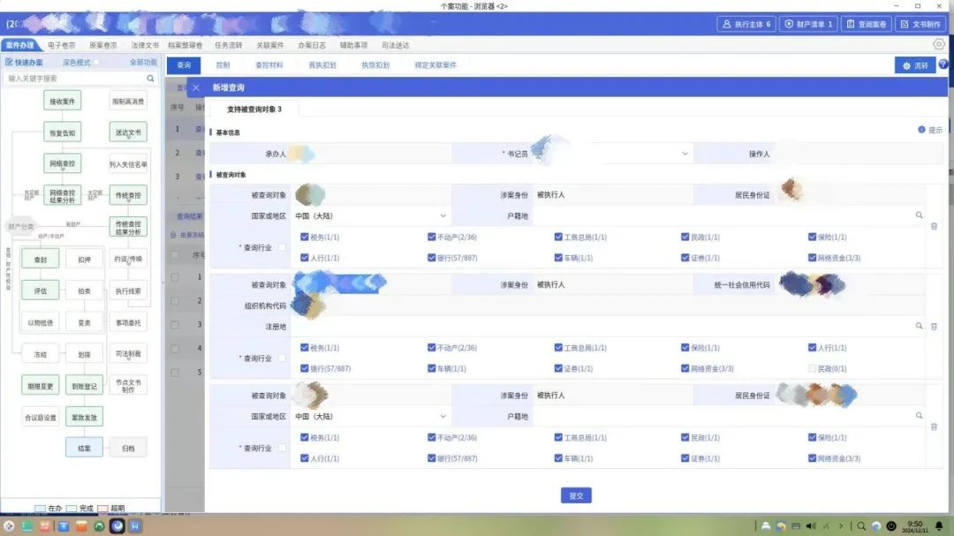Click the 查封 flowchart node

[40, 260]
